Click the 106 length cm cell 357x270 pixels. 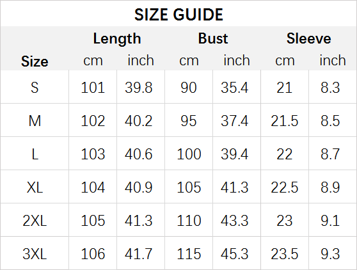click(93, 254)
